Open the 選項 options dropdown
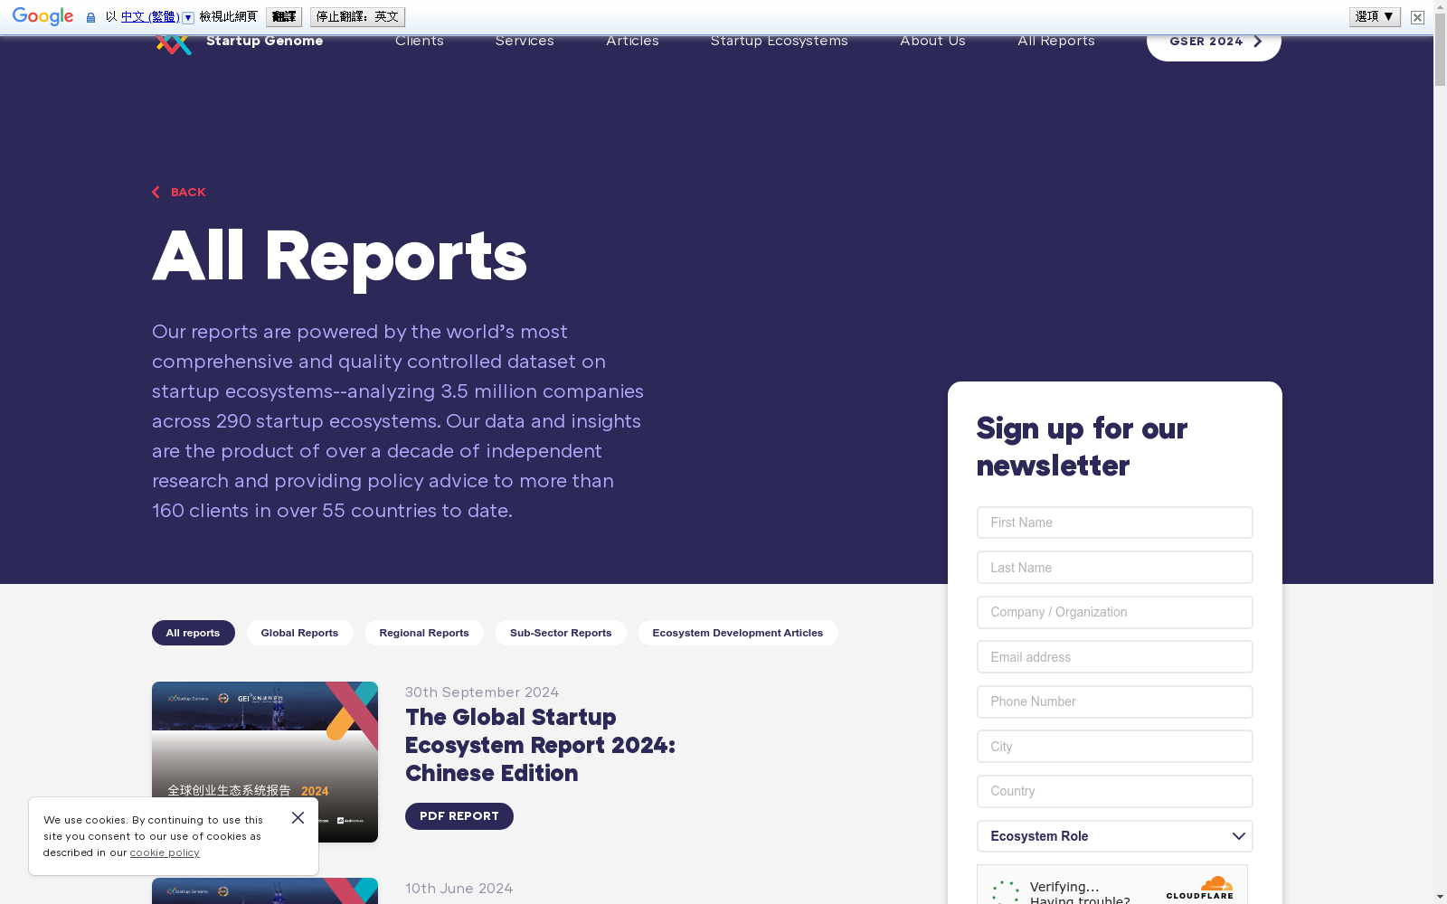The height and width of the screenshot is (904, 1447). pos(1375,16)
